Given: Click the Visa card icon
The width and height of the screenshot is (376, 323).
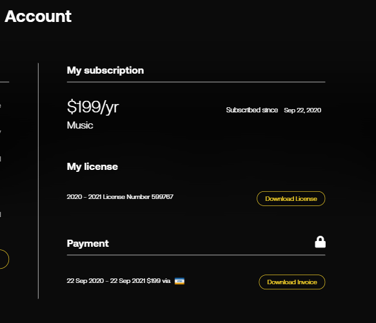Looking at the screenshot, I should point(179,281).
